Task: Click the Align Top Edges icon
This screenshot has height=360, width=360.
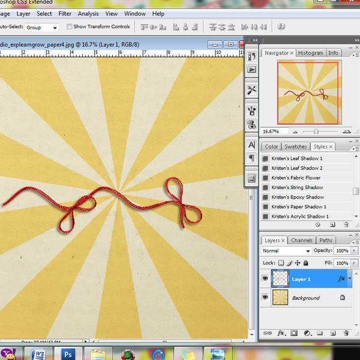Action: click(144, 28)
